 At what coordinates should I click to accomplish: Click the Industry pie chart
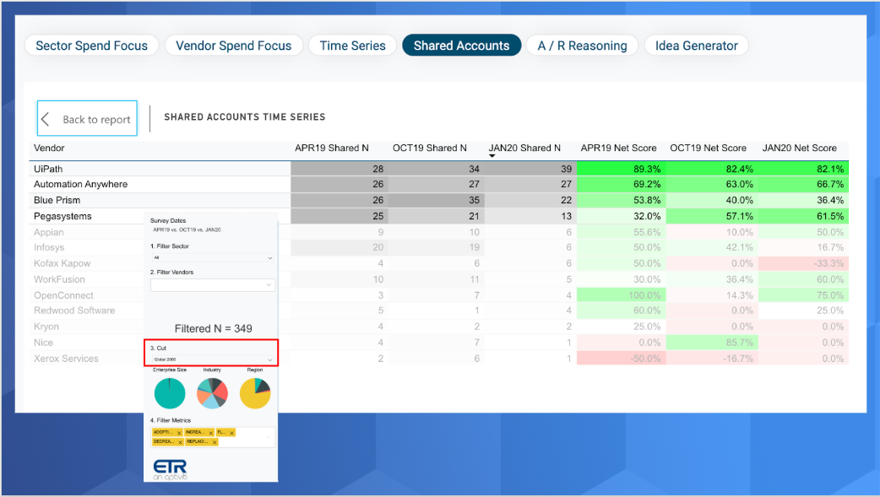pyautogui.click(x=212, y=393)
